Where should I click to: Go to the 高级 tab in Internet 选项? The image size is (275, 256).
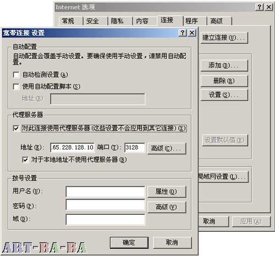pos(219,21)
